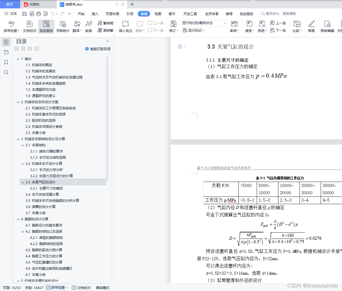The height and width of the screenshot is (291, 342).
Task: Open the bookmark panel icon in left sidebar
Action: click(x=6, y=62)
